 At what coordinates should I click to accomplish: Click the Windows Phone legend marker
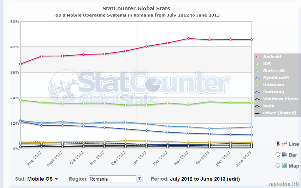point(258,99)
